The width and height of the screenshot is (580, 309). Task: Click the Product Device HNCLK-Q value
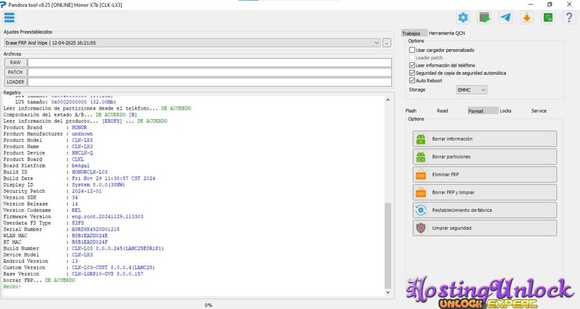82,153
